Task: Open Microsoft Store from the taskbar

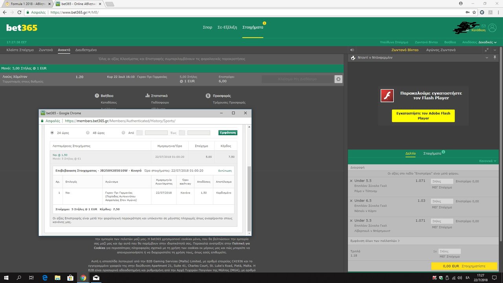Action: click(70, 277)
